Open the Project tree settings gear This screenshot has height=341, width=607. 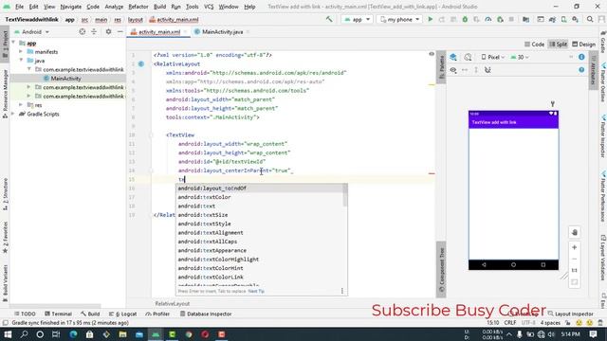tap(108, 31)
